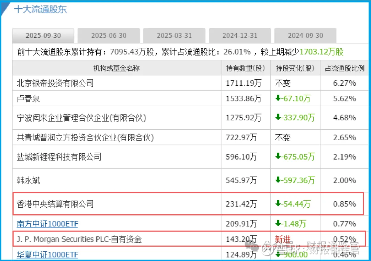Select 共青城普润立方投资合伙企业(有限合伙) name
Viewport: 371px width, 261px height.
[85, 138]
